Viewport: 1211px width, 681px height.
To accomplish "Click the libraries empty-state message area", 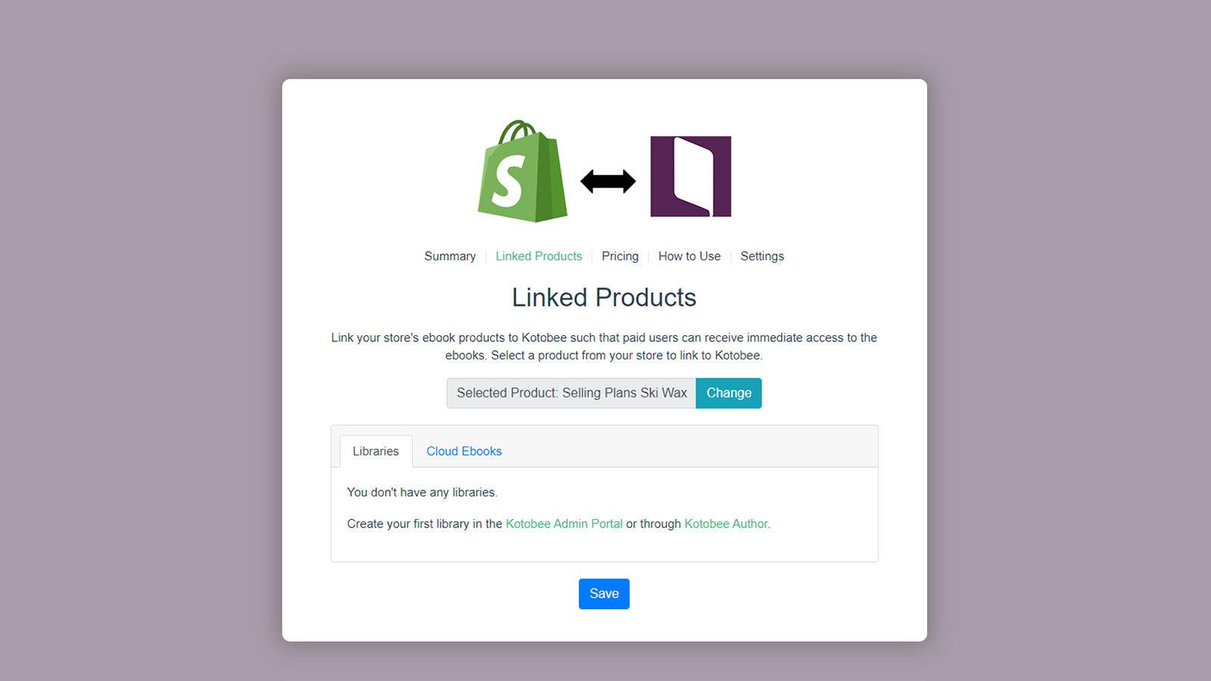I will (423, 493).
